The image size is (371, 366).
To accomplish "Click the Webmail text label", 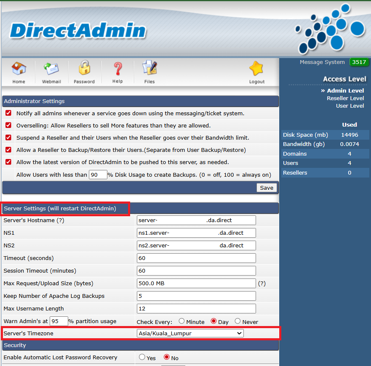I will tap(51, 82).
